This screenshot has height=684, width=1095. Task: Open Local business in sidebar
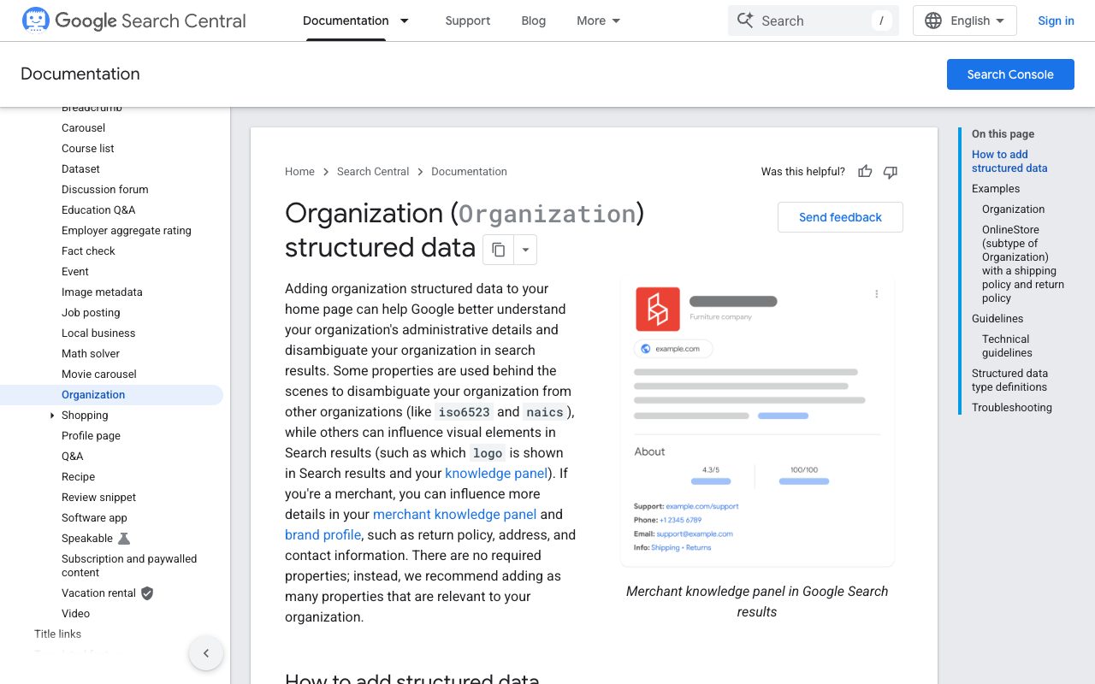98,333
